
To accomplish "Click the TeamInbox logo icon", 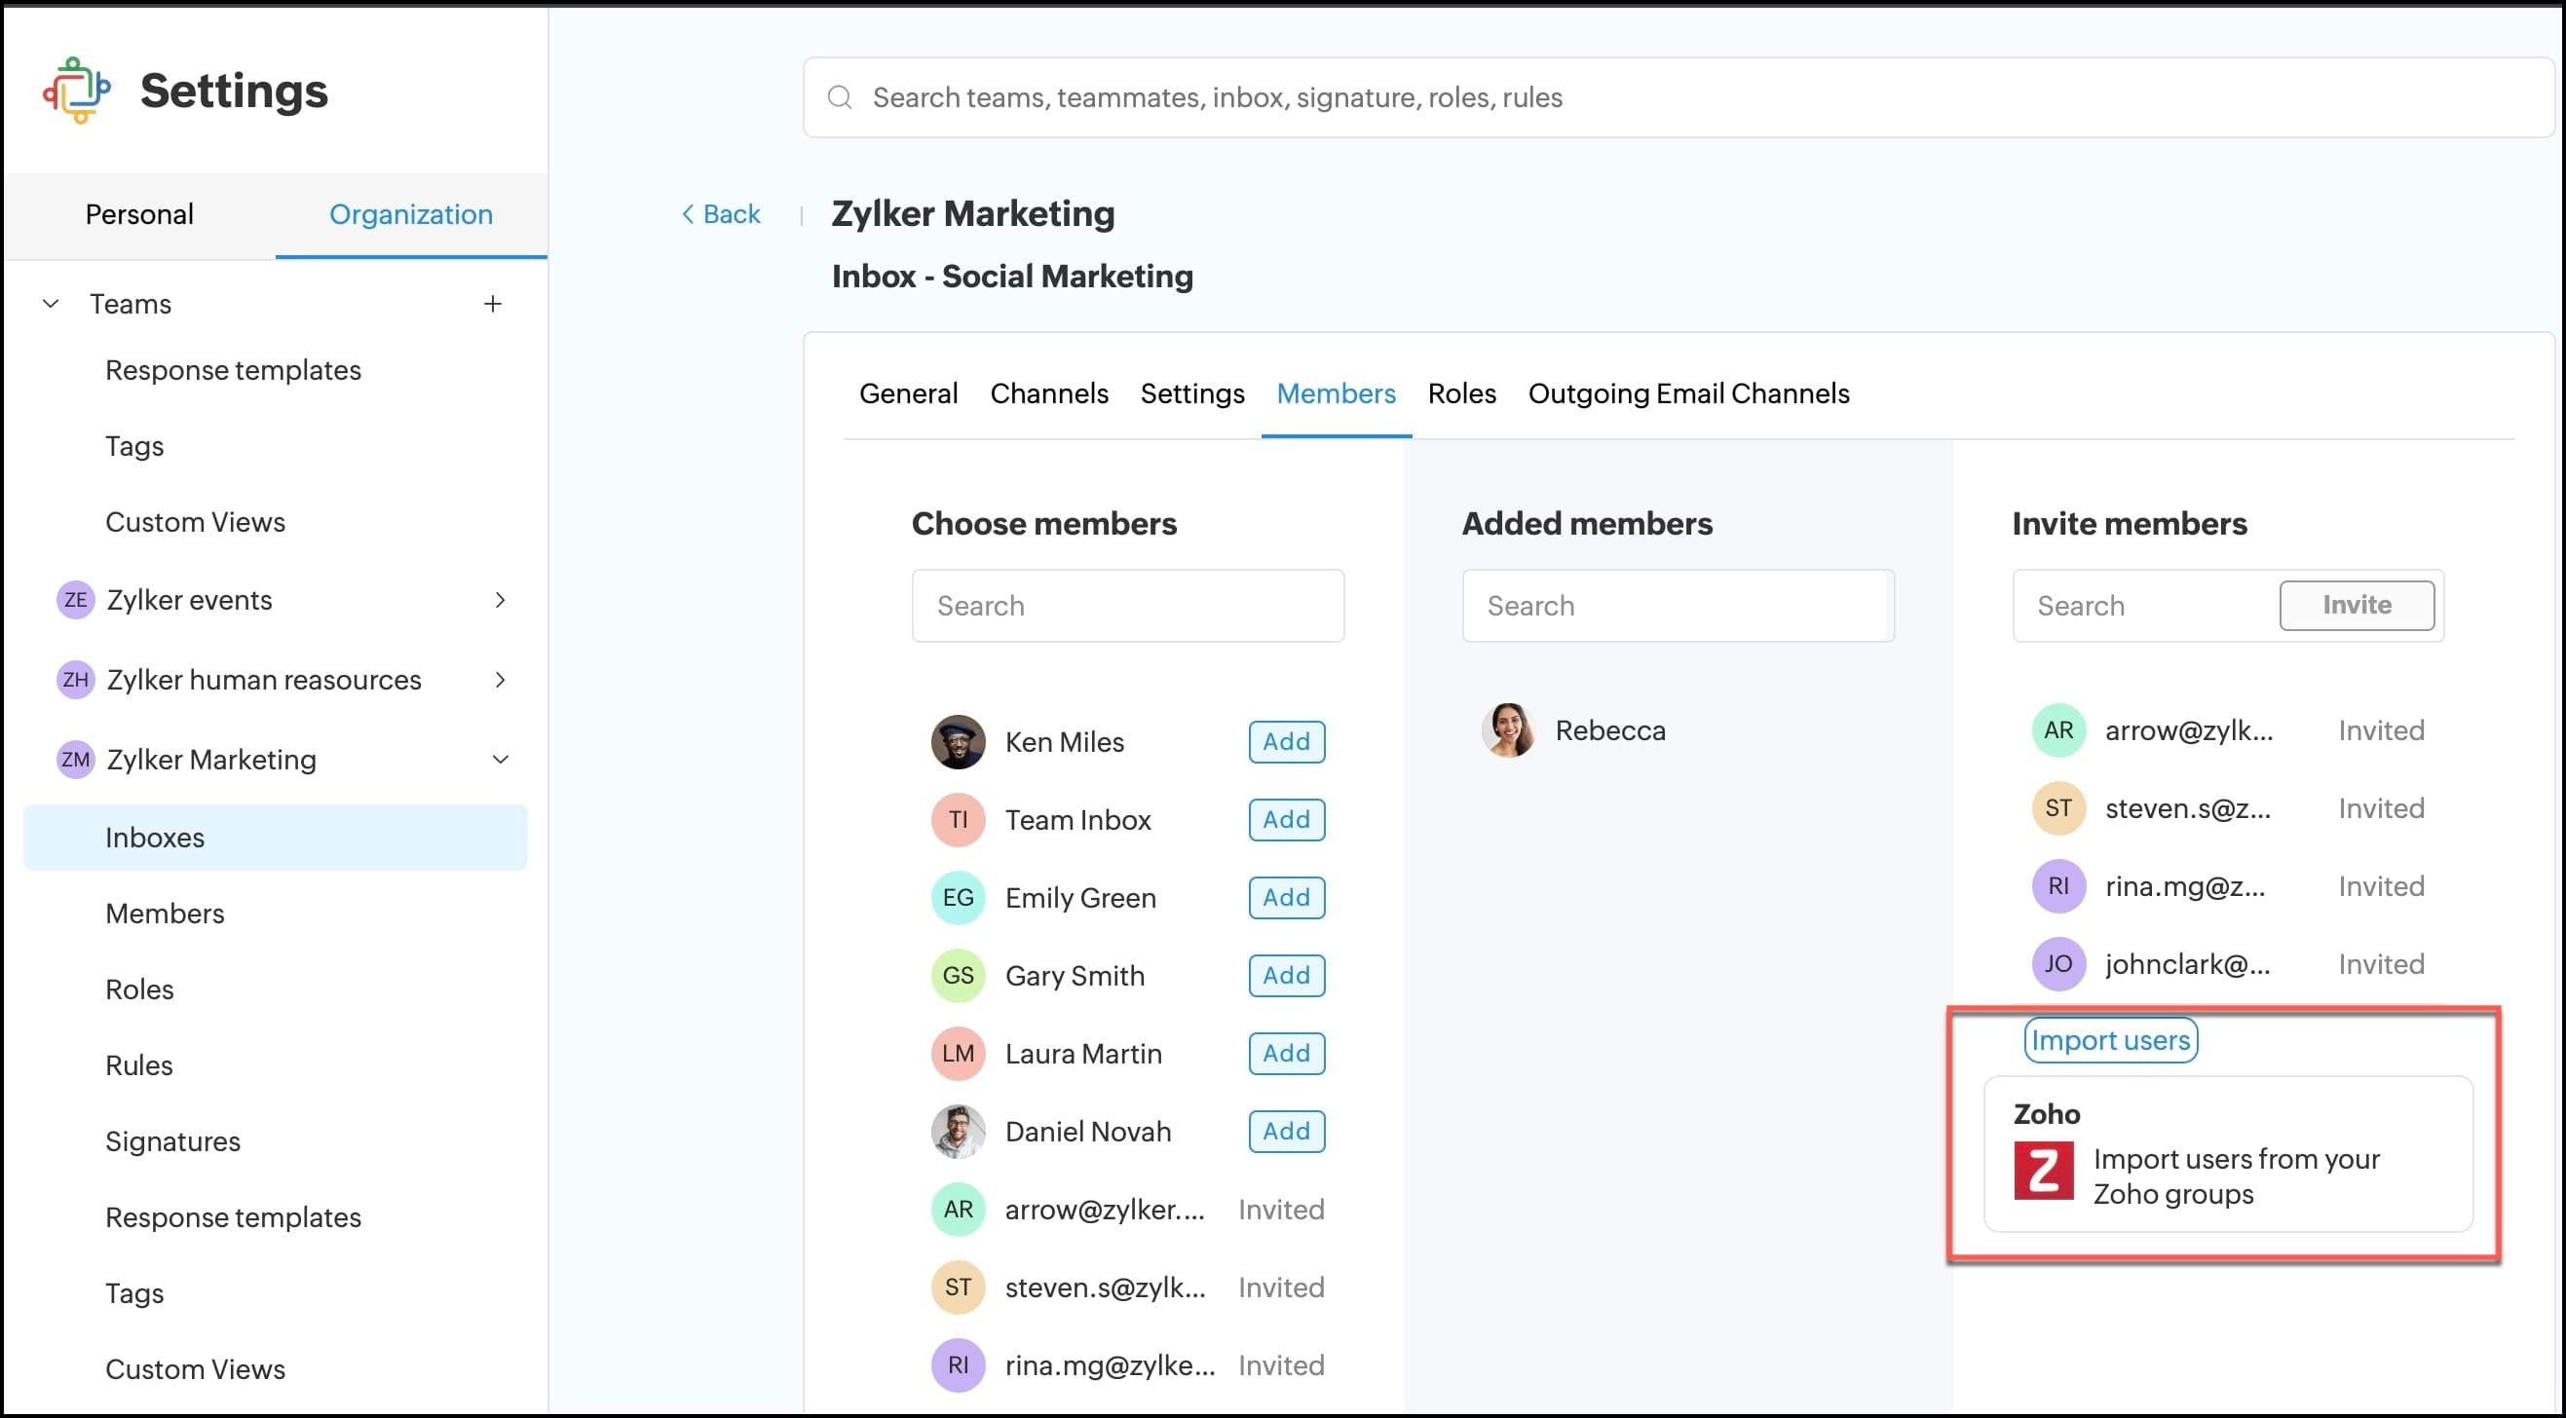I will (77, 90).
